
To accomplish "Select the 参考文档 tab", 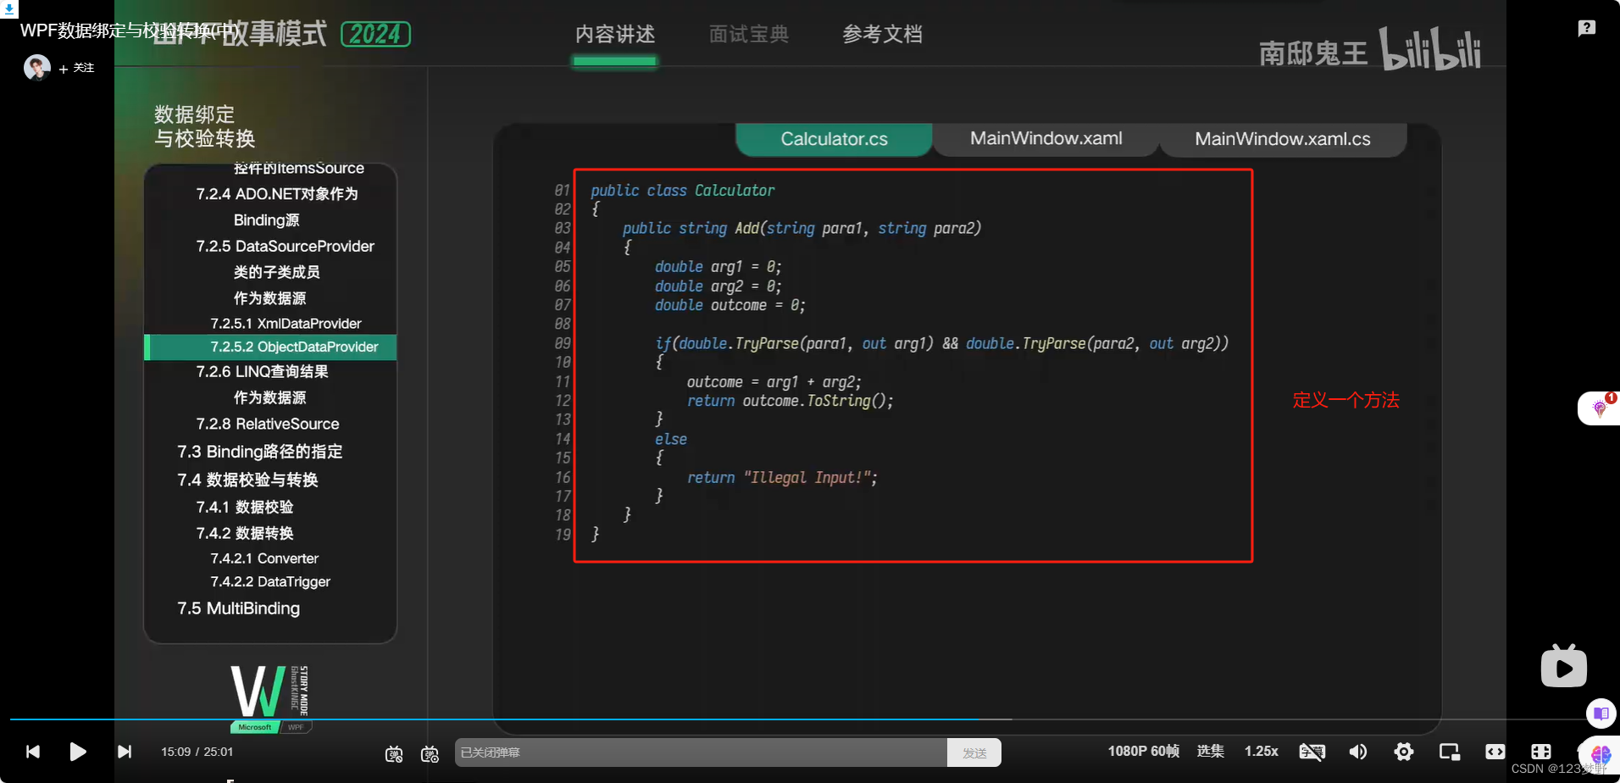I will 882,35.
